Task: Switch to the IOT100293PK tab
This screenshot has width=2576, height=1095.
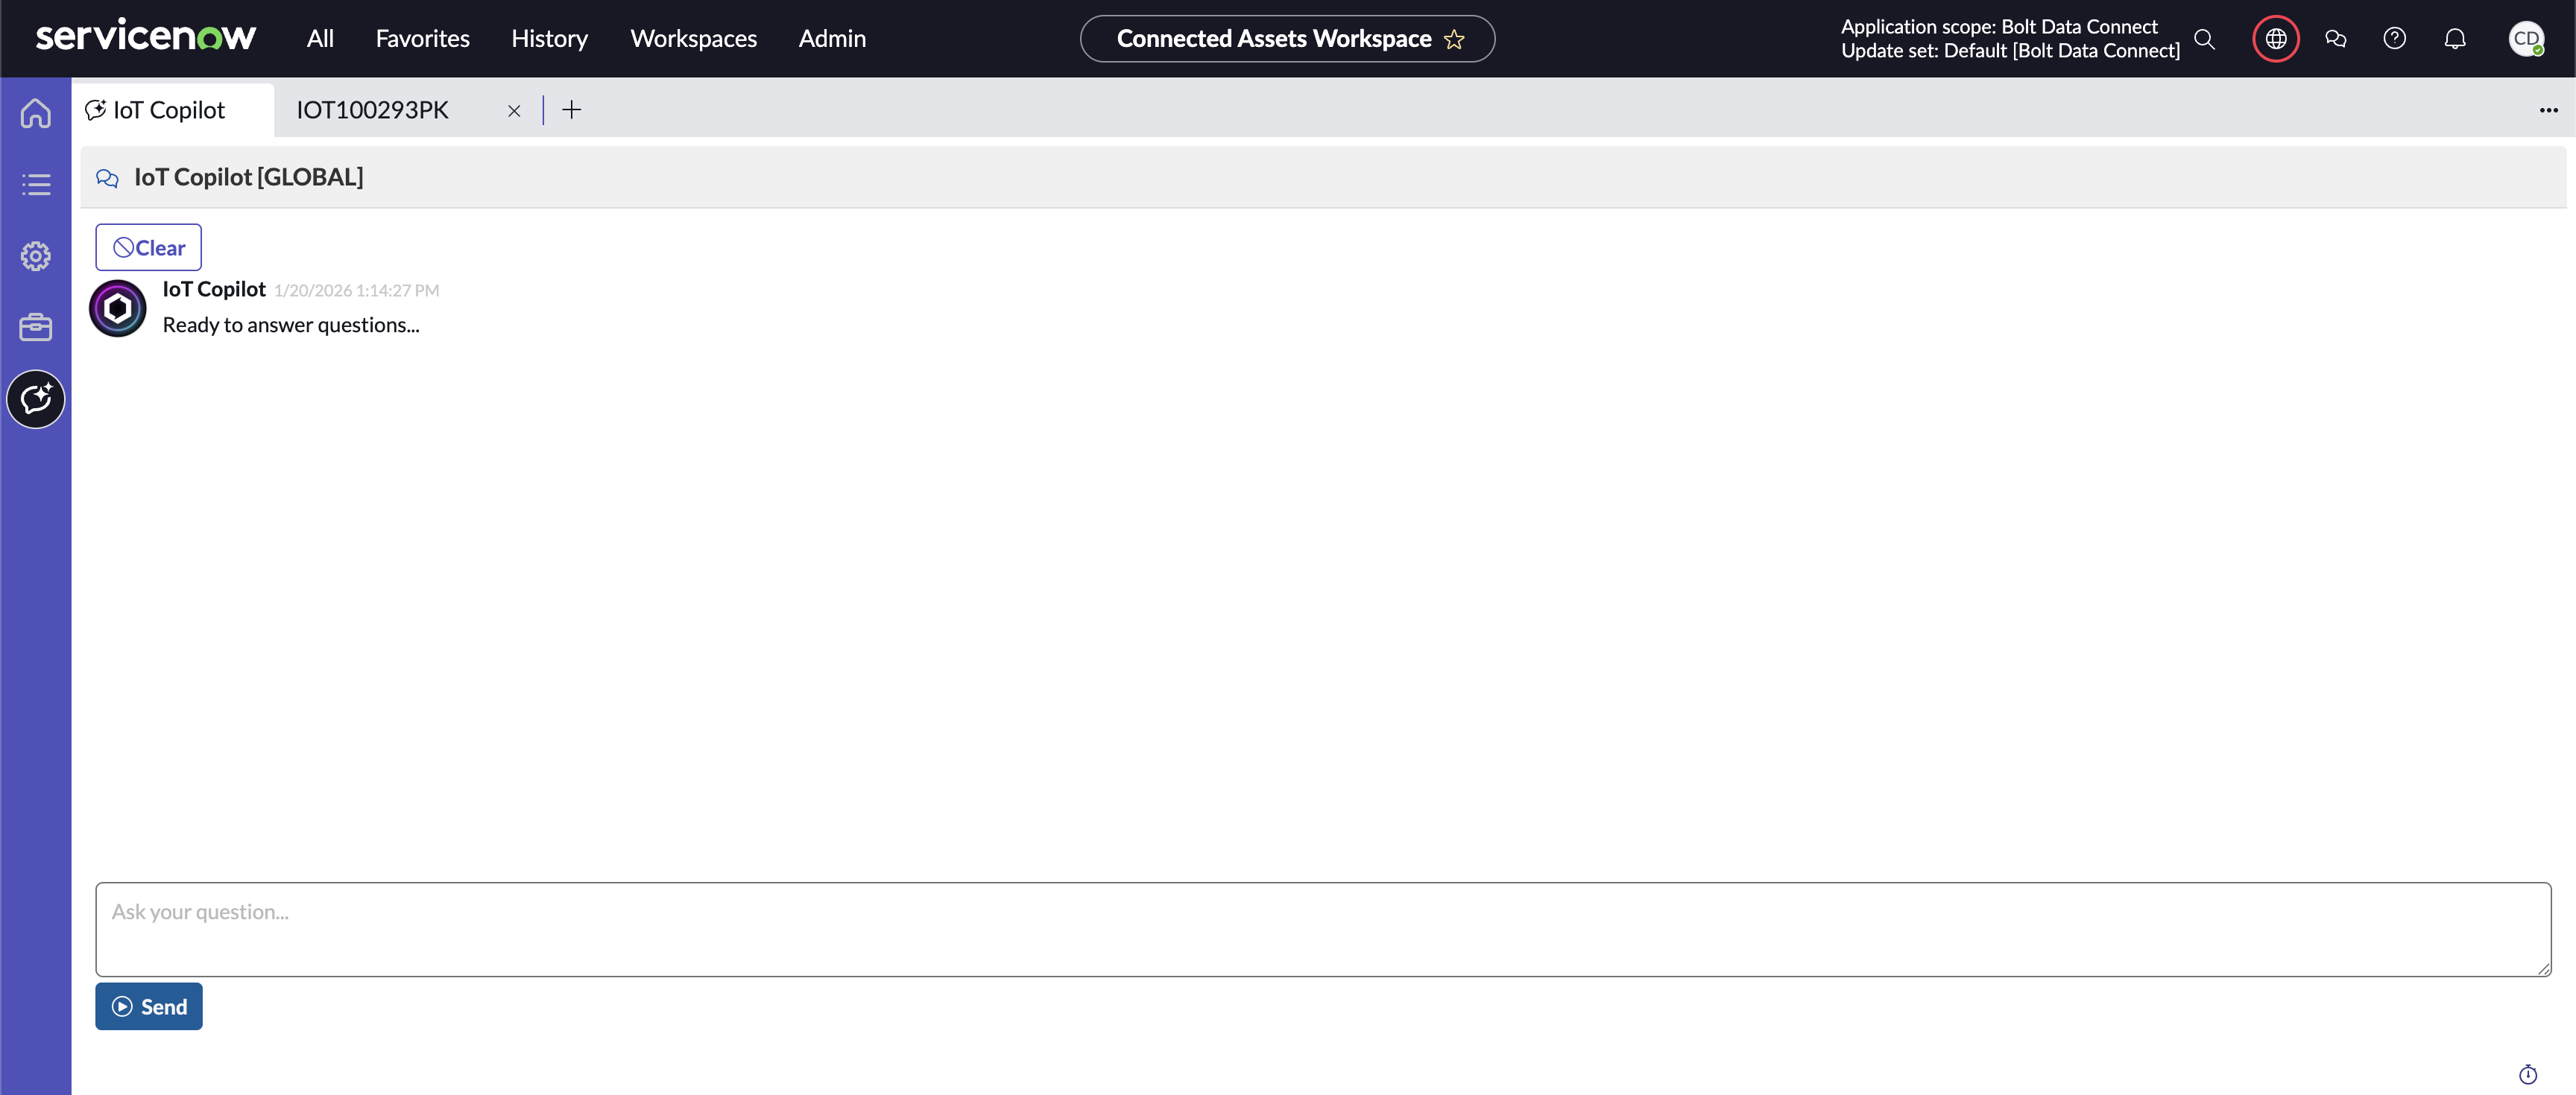Action: click(x=372, y=110)
